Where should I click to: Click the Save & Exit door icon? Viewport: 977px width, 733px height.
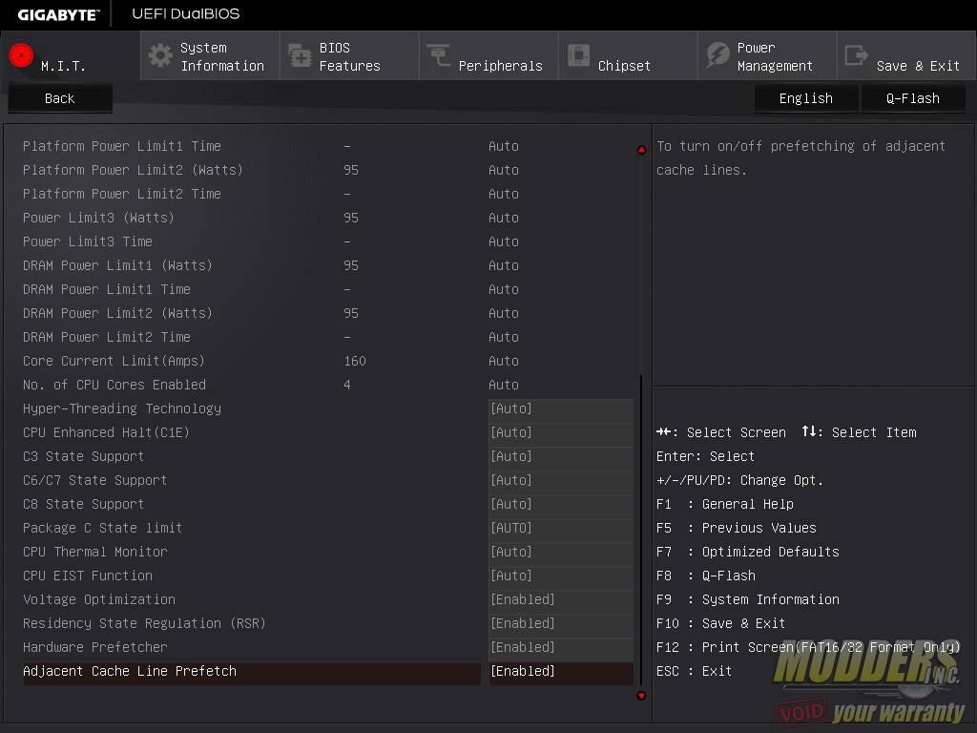tap(859, 55)
